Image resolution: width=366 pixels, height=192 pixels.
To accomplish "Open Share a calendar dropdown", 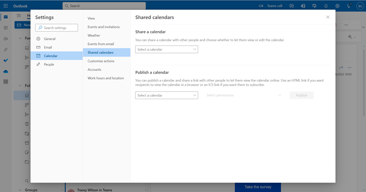I will (166, 49).
